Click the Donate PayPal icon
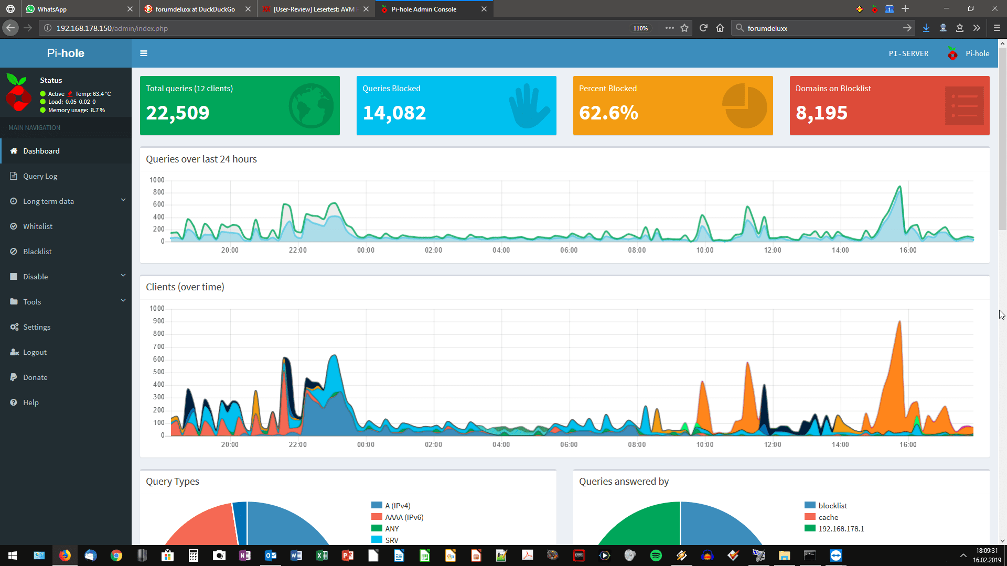The height and width of the screenshot is (566, 1007). point(14,377)
